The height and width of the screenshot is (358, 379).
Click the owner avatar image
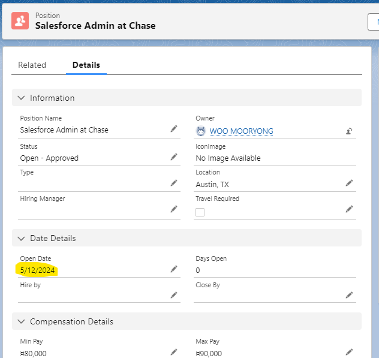pyautogui.click(x=201, y=131)
